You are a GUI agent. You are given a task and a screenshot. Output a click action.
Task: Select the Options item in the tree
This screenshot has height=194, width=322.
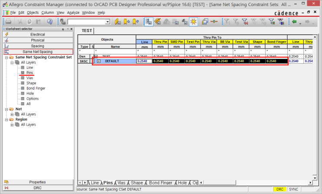click(x=33, y=99)
